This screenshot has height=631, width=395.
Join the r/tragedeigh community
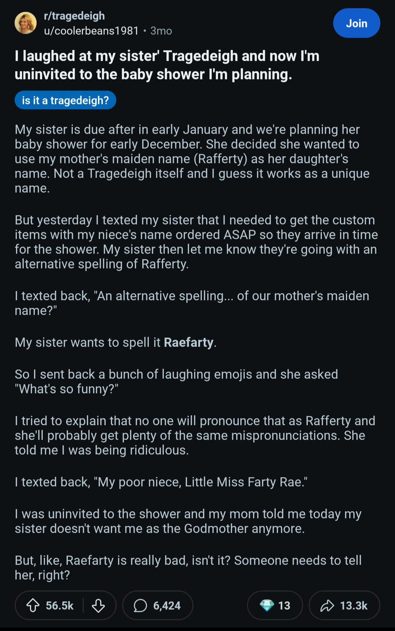pos(357,23)
